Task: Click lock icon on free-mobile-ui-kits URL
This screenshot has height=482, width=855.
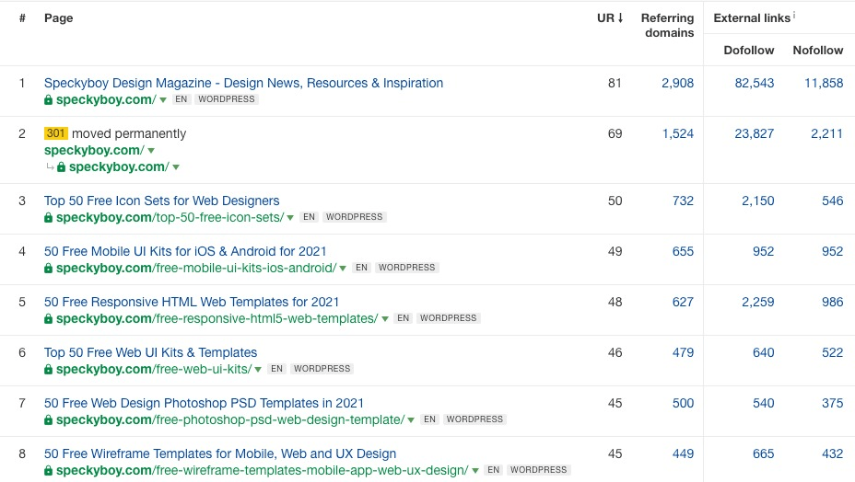Action: tap(49, 268)
